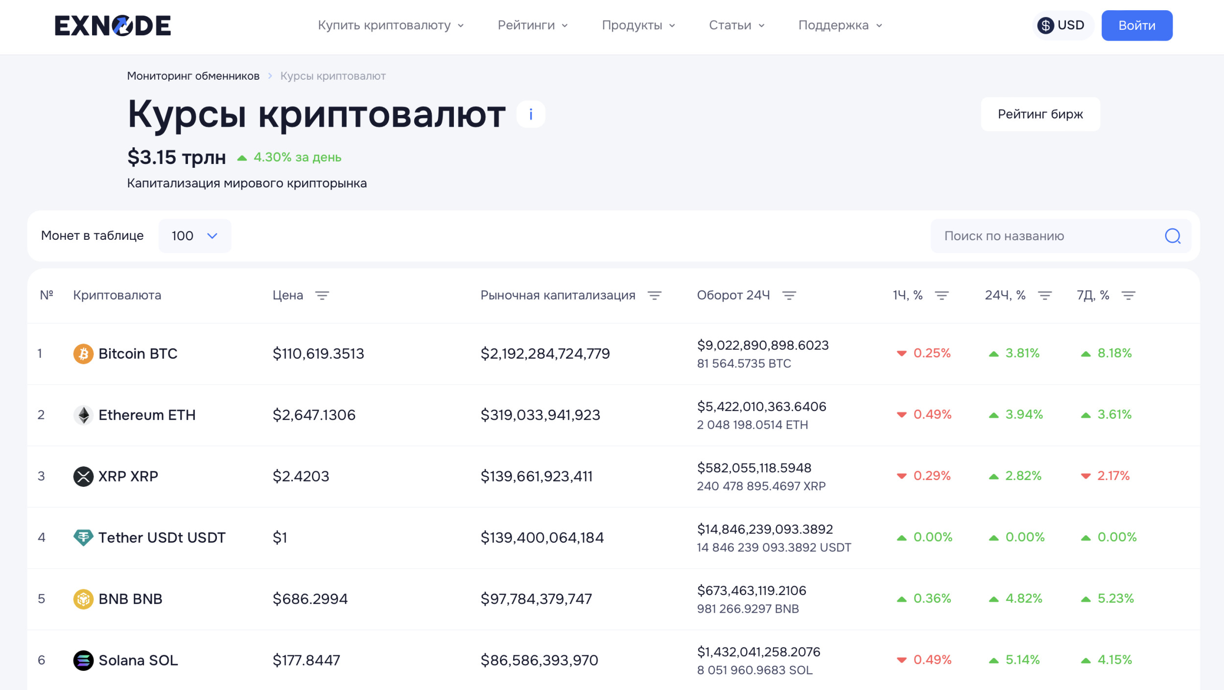Click the info icon beside the page title
The height and width of the screenshot is (690, 1224).
pyautogui.click(x=531, y=115)
